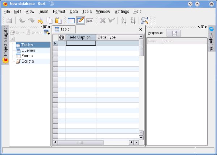Select the Properties tab in right panel
217x155 pixels.
[x=156, y=33]
